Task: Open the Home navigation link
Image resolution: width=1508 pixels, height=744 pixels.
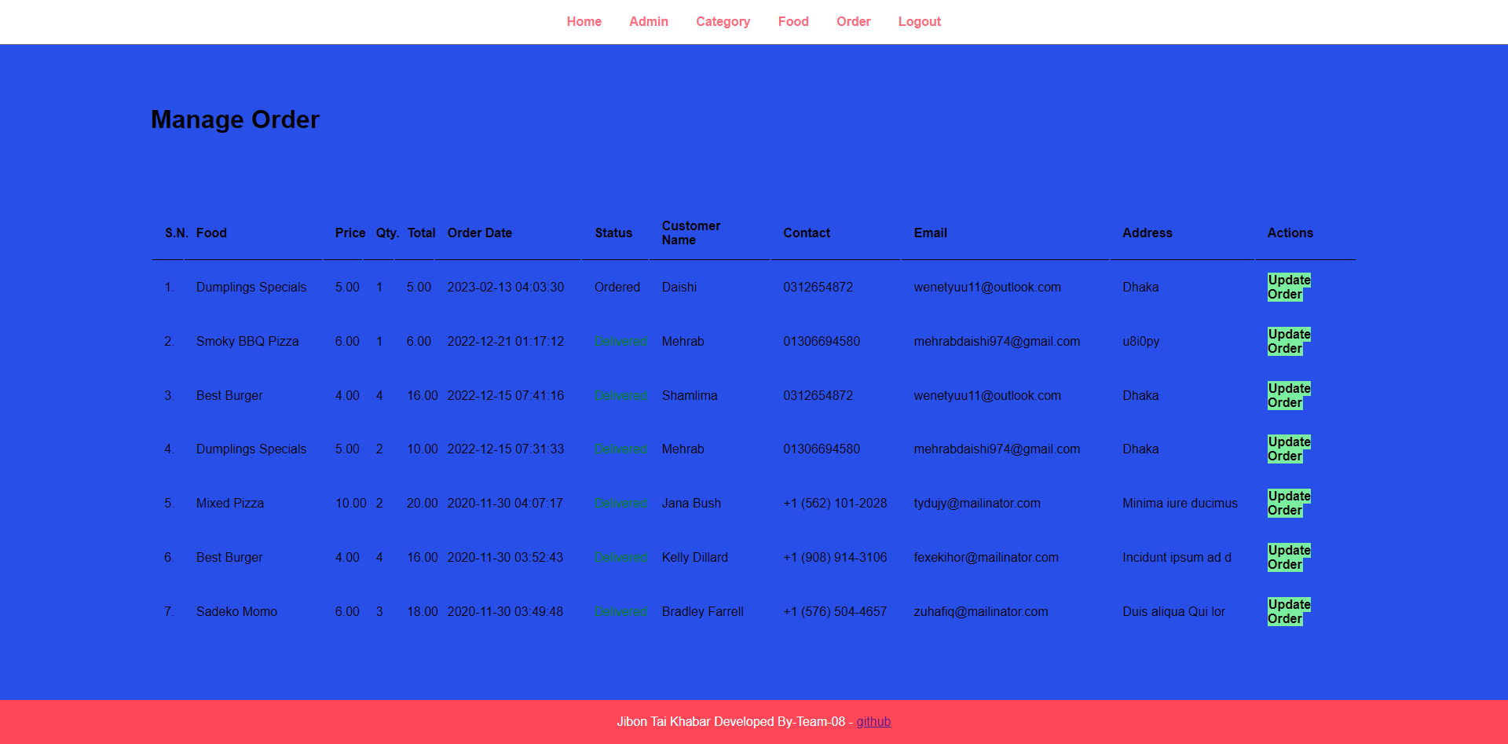Action: pyautogui.click(x=584, y=21)
